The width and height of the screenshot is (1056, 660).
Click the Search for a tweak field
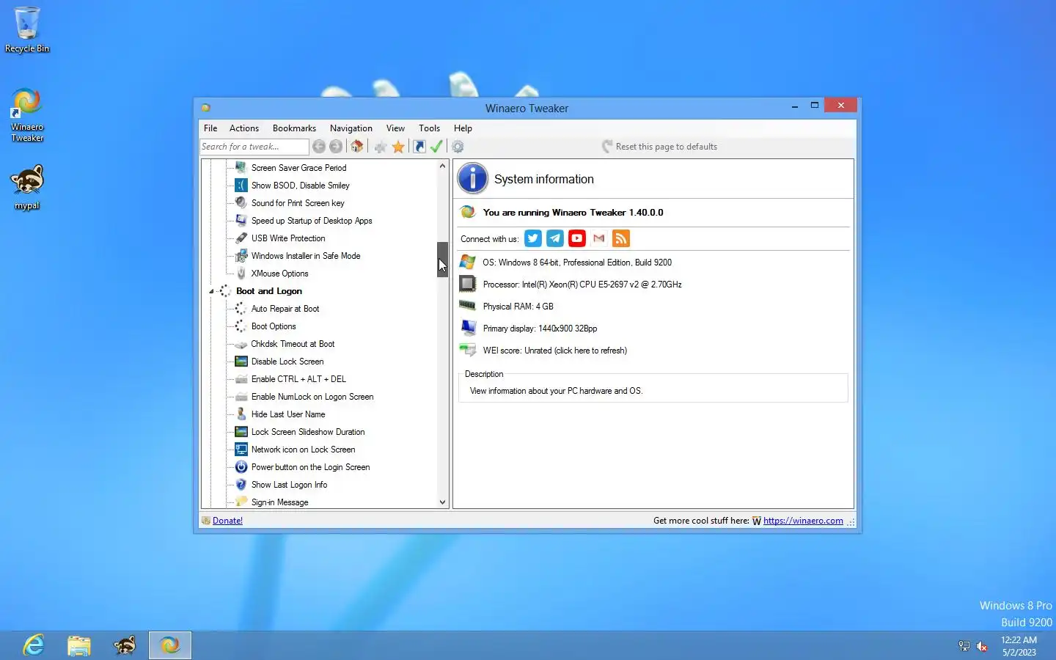[254, 147]
